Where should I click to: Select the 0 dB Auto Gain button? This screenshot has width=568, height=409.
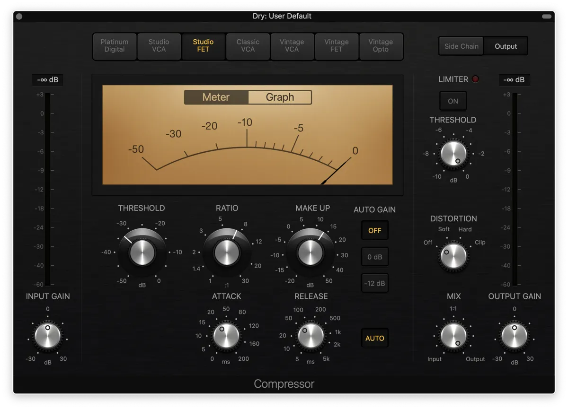coord(375,257)
